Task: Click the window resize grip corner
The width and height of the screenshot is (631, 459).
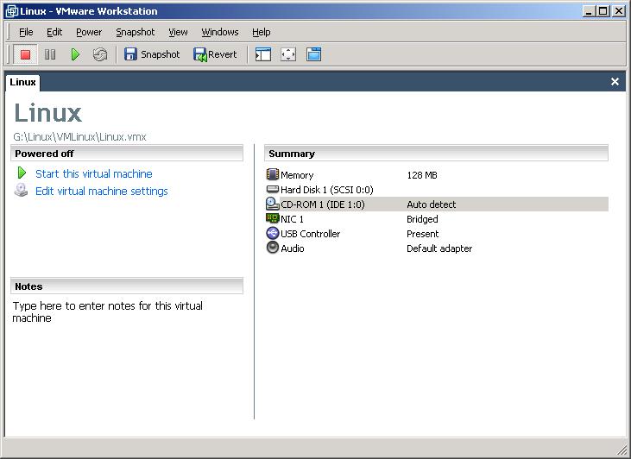Action: pyautogui.click(x=622, y=450)
